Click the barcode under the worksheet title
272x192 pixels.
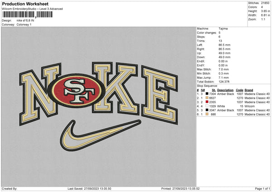click(27, 14)
